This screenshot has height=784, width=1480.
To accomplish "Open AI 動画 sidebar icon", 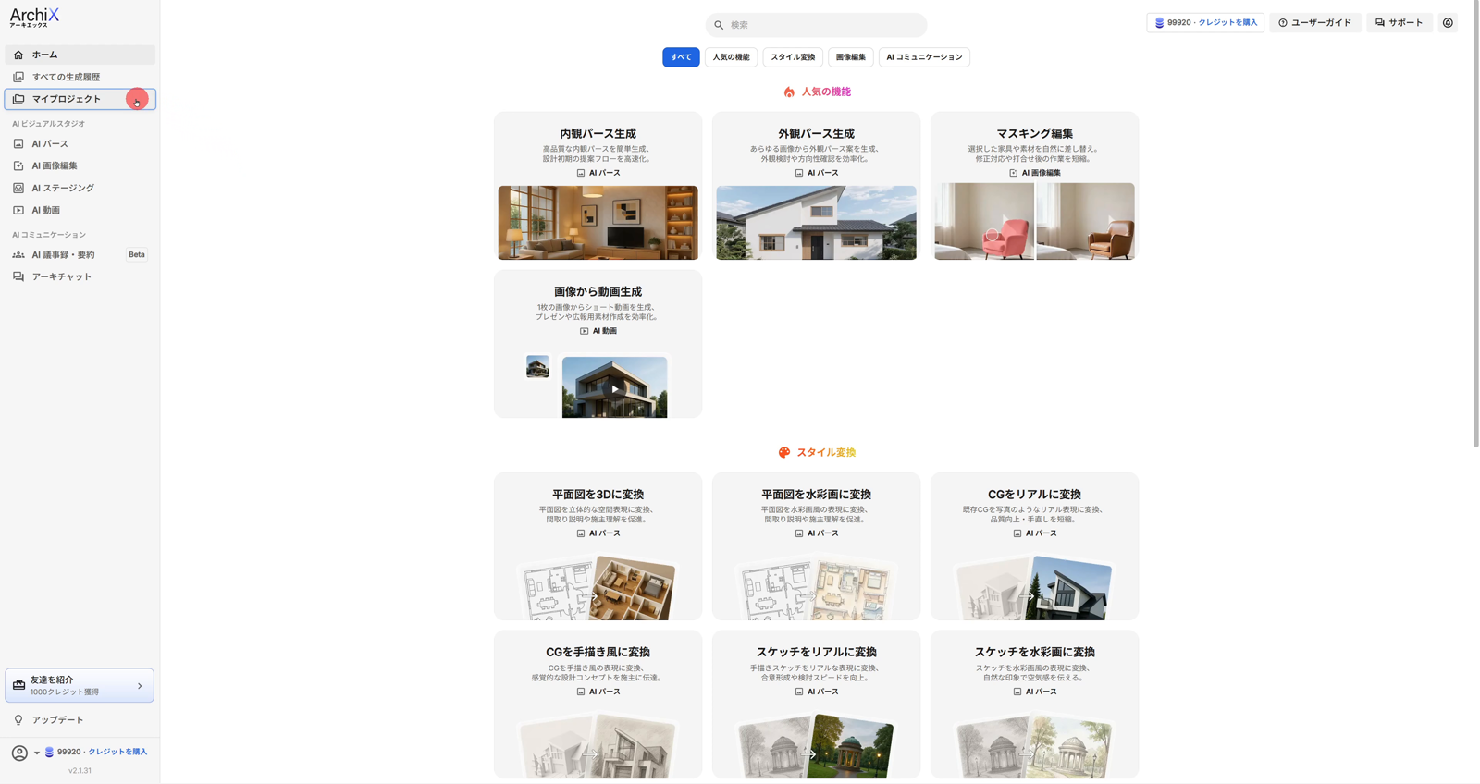I will pyautogui.click(x=18, y=210).
